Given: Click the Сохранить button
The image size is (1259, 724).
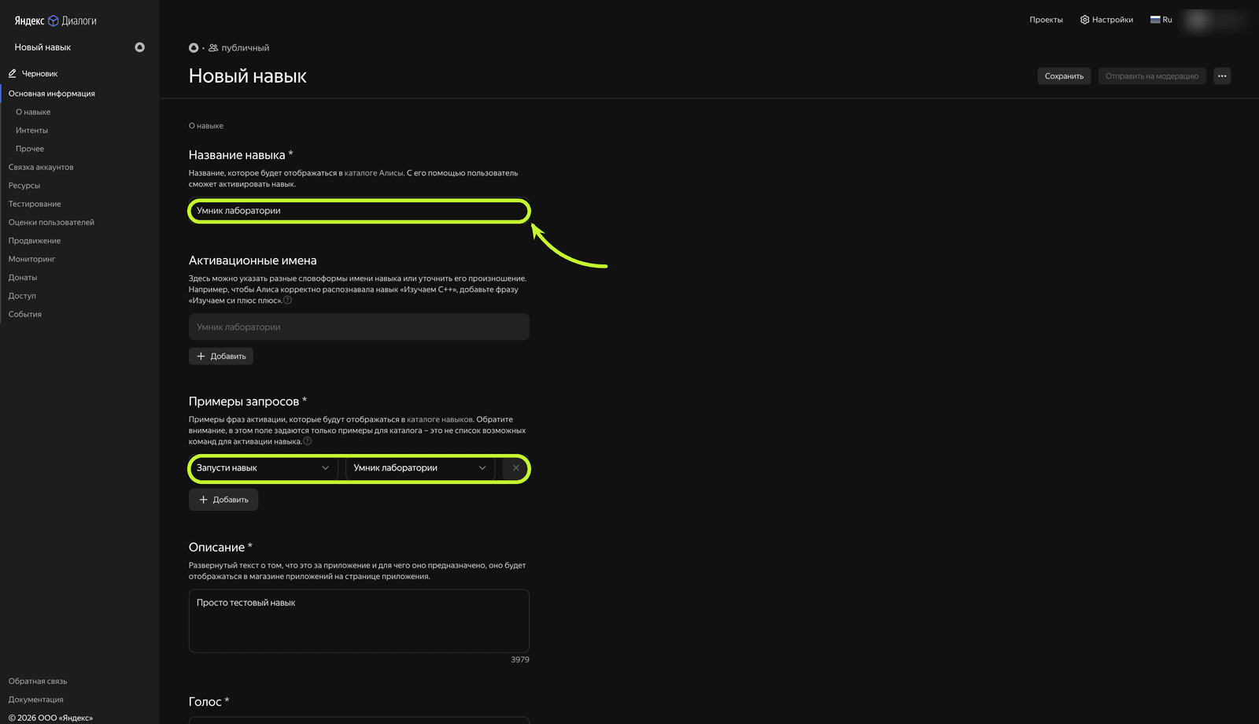Looking at the screenshot, I should [x=1064, y=76].
